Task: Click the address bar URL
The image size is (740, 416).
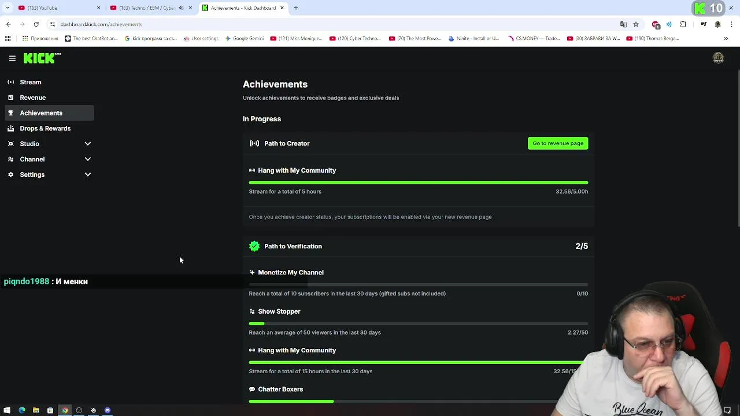Action: click(x=101, y=24)
